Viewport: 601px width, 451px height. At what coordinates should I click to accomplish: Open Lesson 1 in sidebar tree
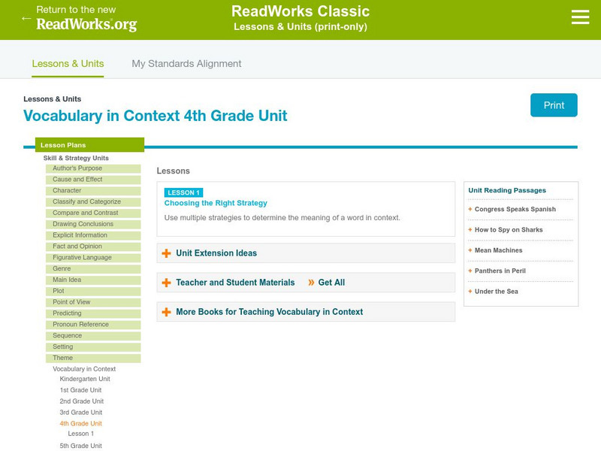pos(80,434)
